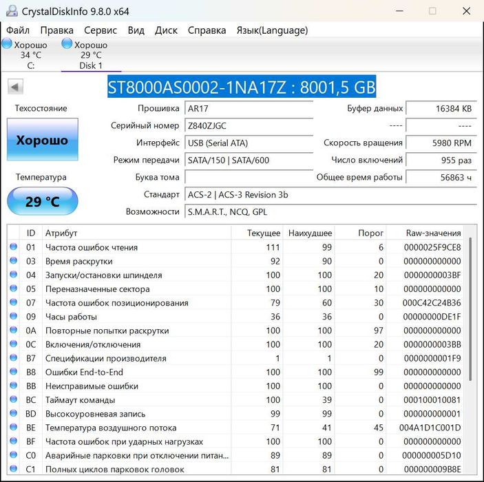Click the serial number field Z840ZJGC
Screen dimensions: 484x482
249,126
